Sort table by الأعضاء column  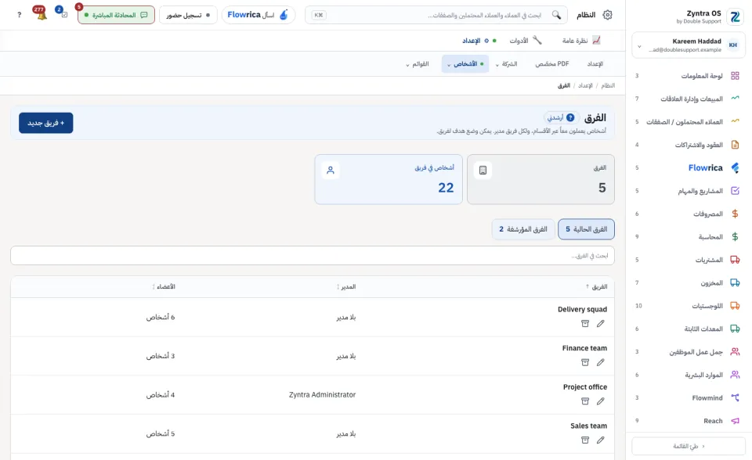(x=164, y=286)
